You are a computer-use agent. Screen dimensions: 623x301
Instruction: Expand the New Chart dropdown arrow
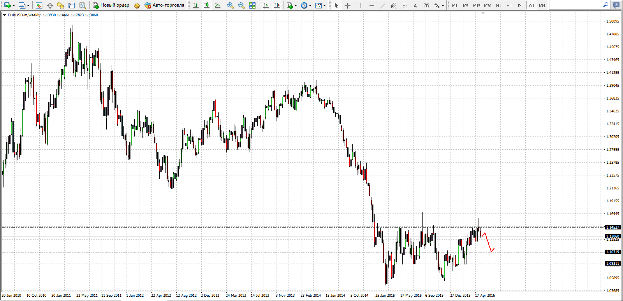pos(14,5)
